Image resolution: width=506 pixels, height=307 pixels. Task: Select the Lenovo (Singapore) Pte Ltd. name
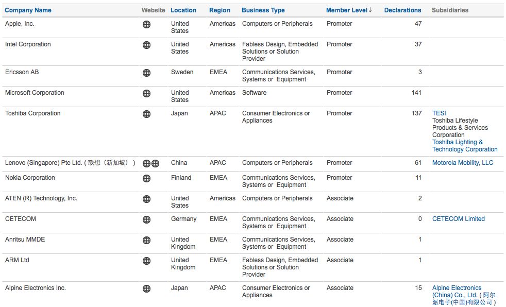[x=70, y=163]
